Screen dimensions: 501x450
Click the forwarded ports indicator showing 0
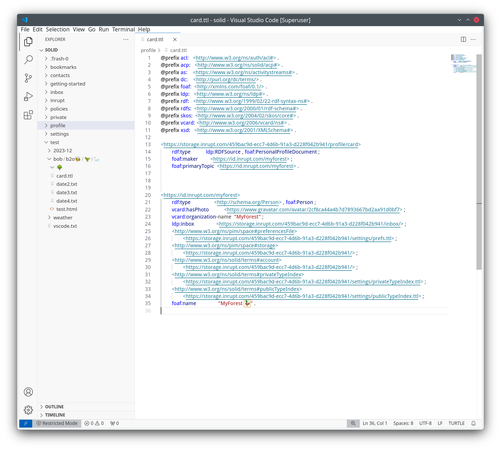[x=115, y=423]
